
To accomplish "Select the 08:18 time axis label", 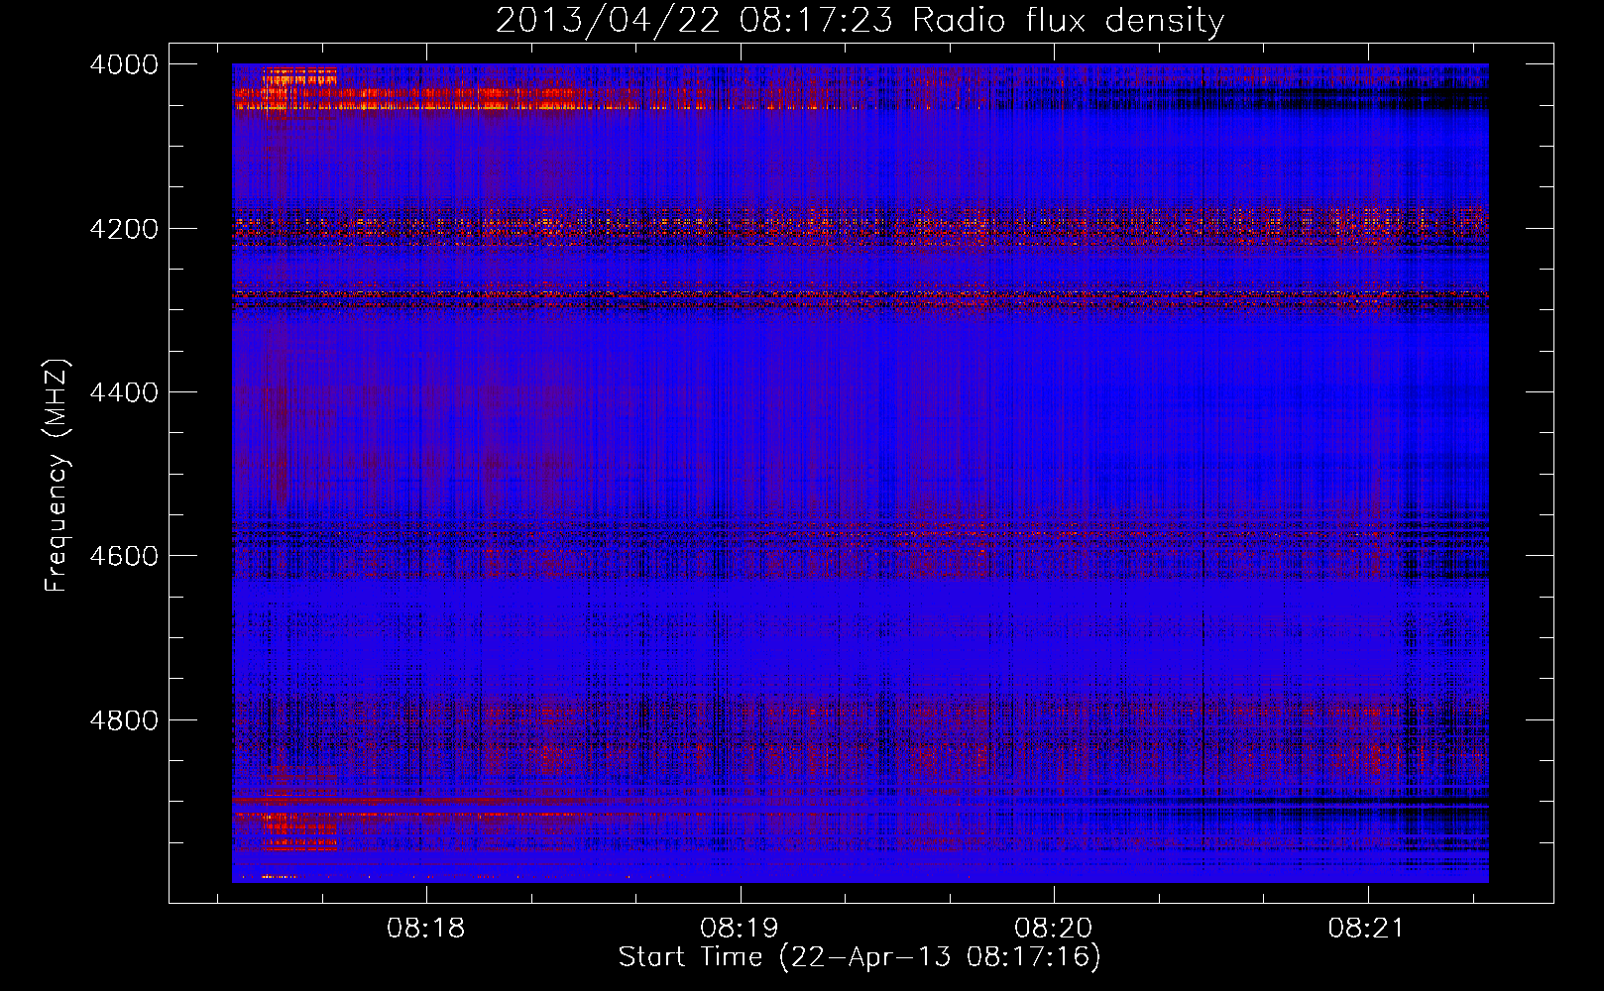I will point(426,929).
